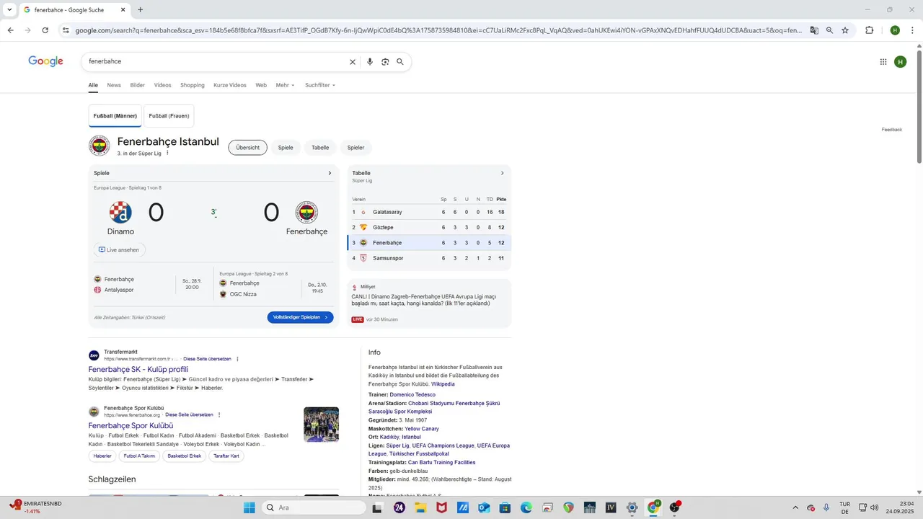Open the Fenerbahçe Spor Kulübü result title
The width and height of the screenshot is (923, 519).
(131, 426)
